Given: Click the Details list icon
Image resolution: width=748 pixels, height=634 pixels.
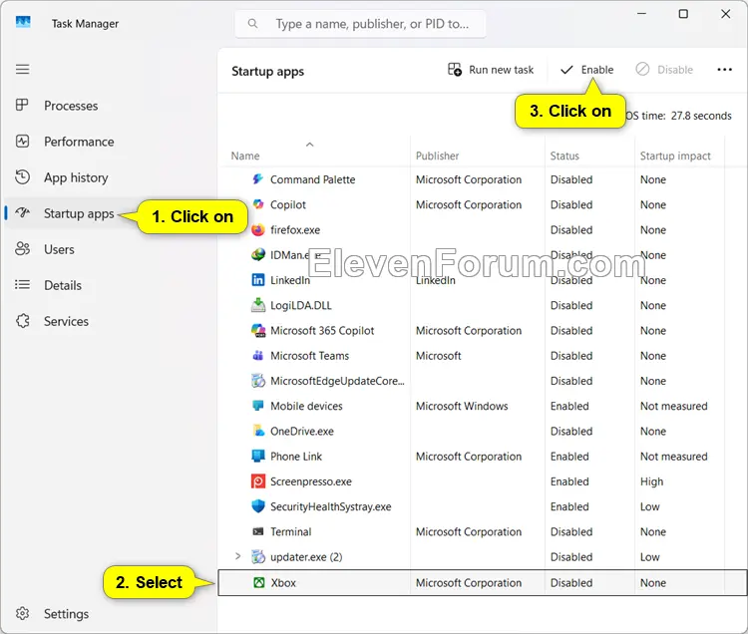Looking at the screenshot, I should (x=22, y=285).
